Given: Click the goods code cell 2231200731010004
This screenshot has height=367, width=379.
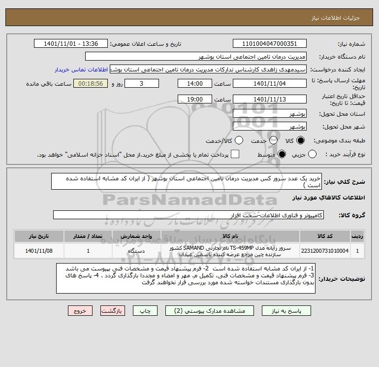Looking at the screenshot, I should tap(325, 251).
